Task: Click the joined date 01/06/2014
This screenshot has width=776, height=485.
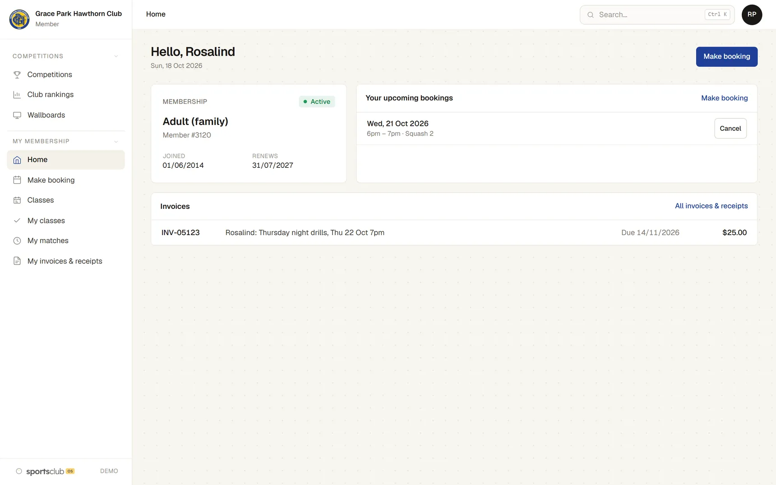Action: click(183, 166)
